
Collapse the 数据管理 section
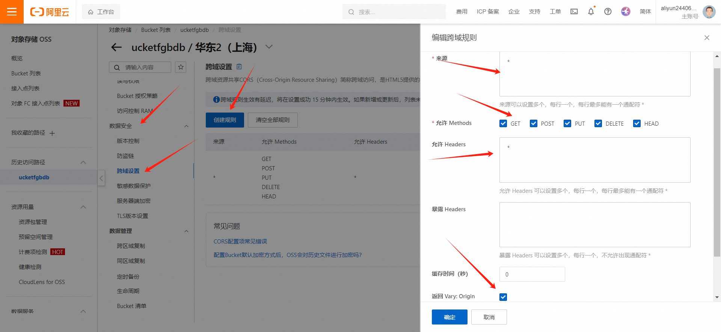(186, 231)
